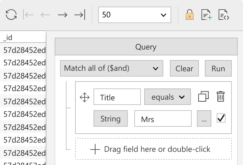This screenshot has height=165, width=243.
Task: Grab the move handle beside Title
Action: coord(85,97)
